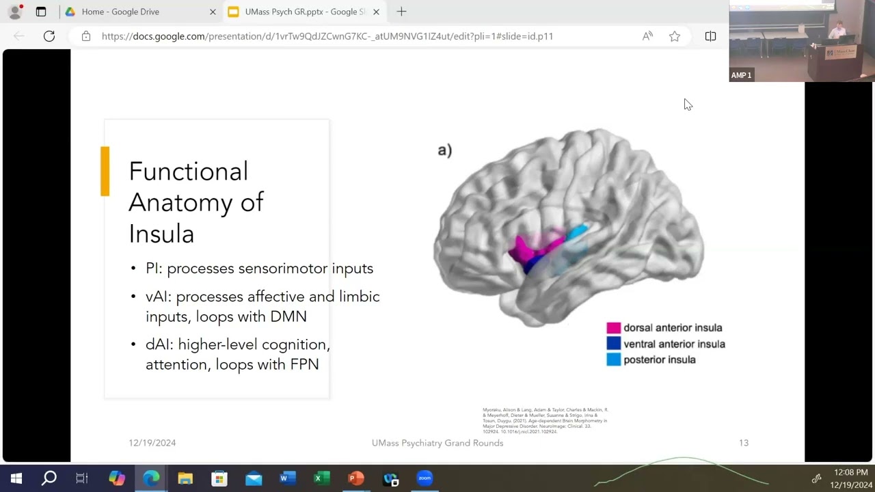
Task: Open the pen menu tray icon
Action: (x=816, y=478)
